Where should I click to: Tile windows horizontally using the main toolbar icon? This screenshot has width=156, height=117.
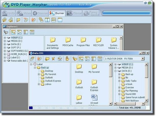[x=54, y=20]
